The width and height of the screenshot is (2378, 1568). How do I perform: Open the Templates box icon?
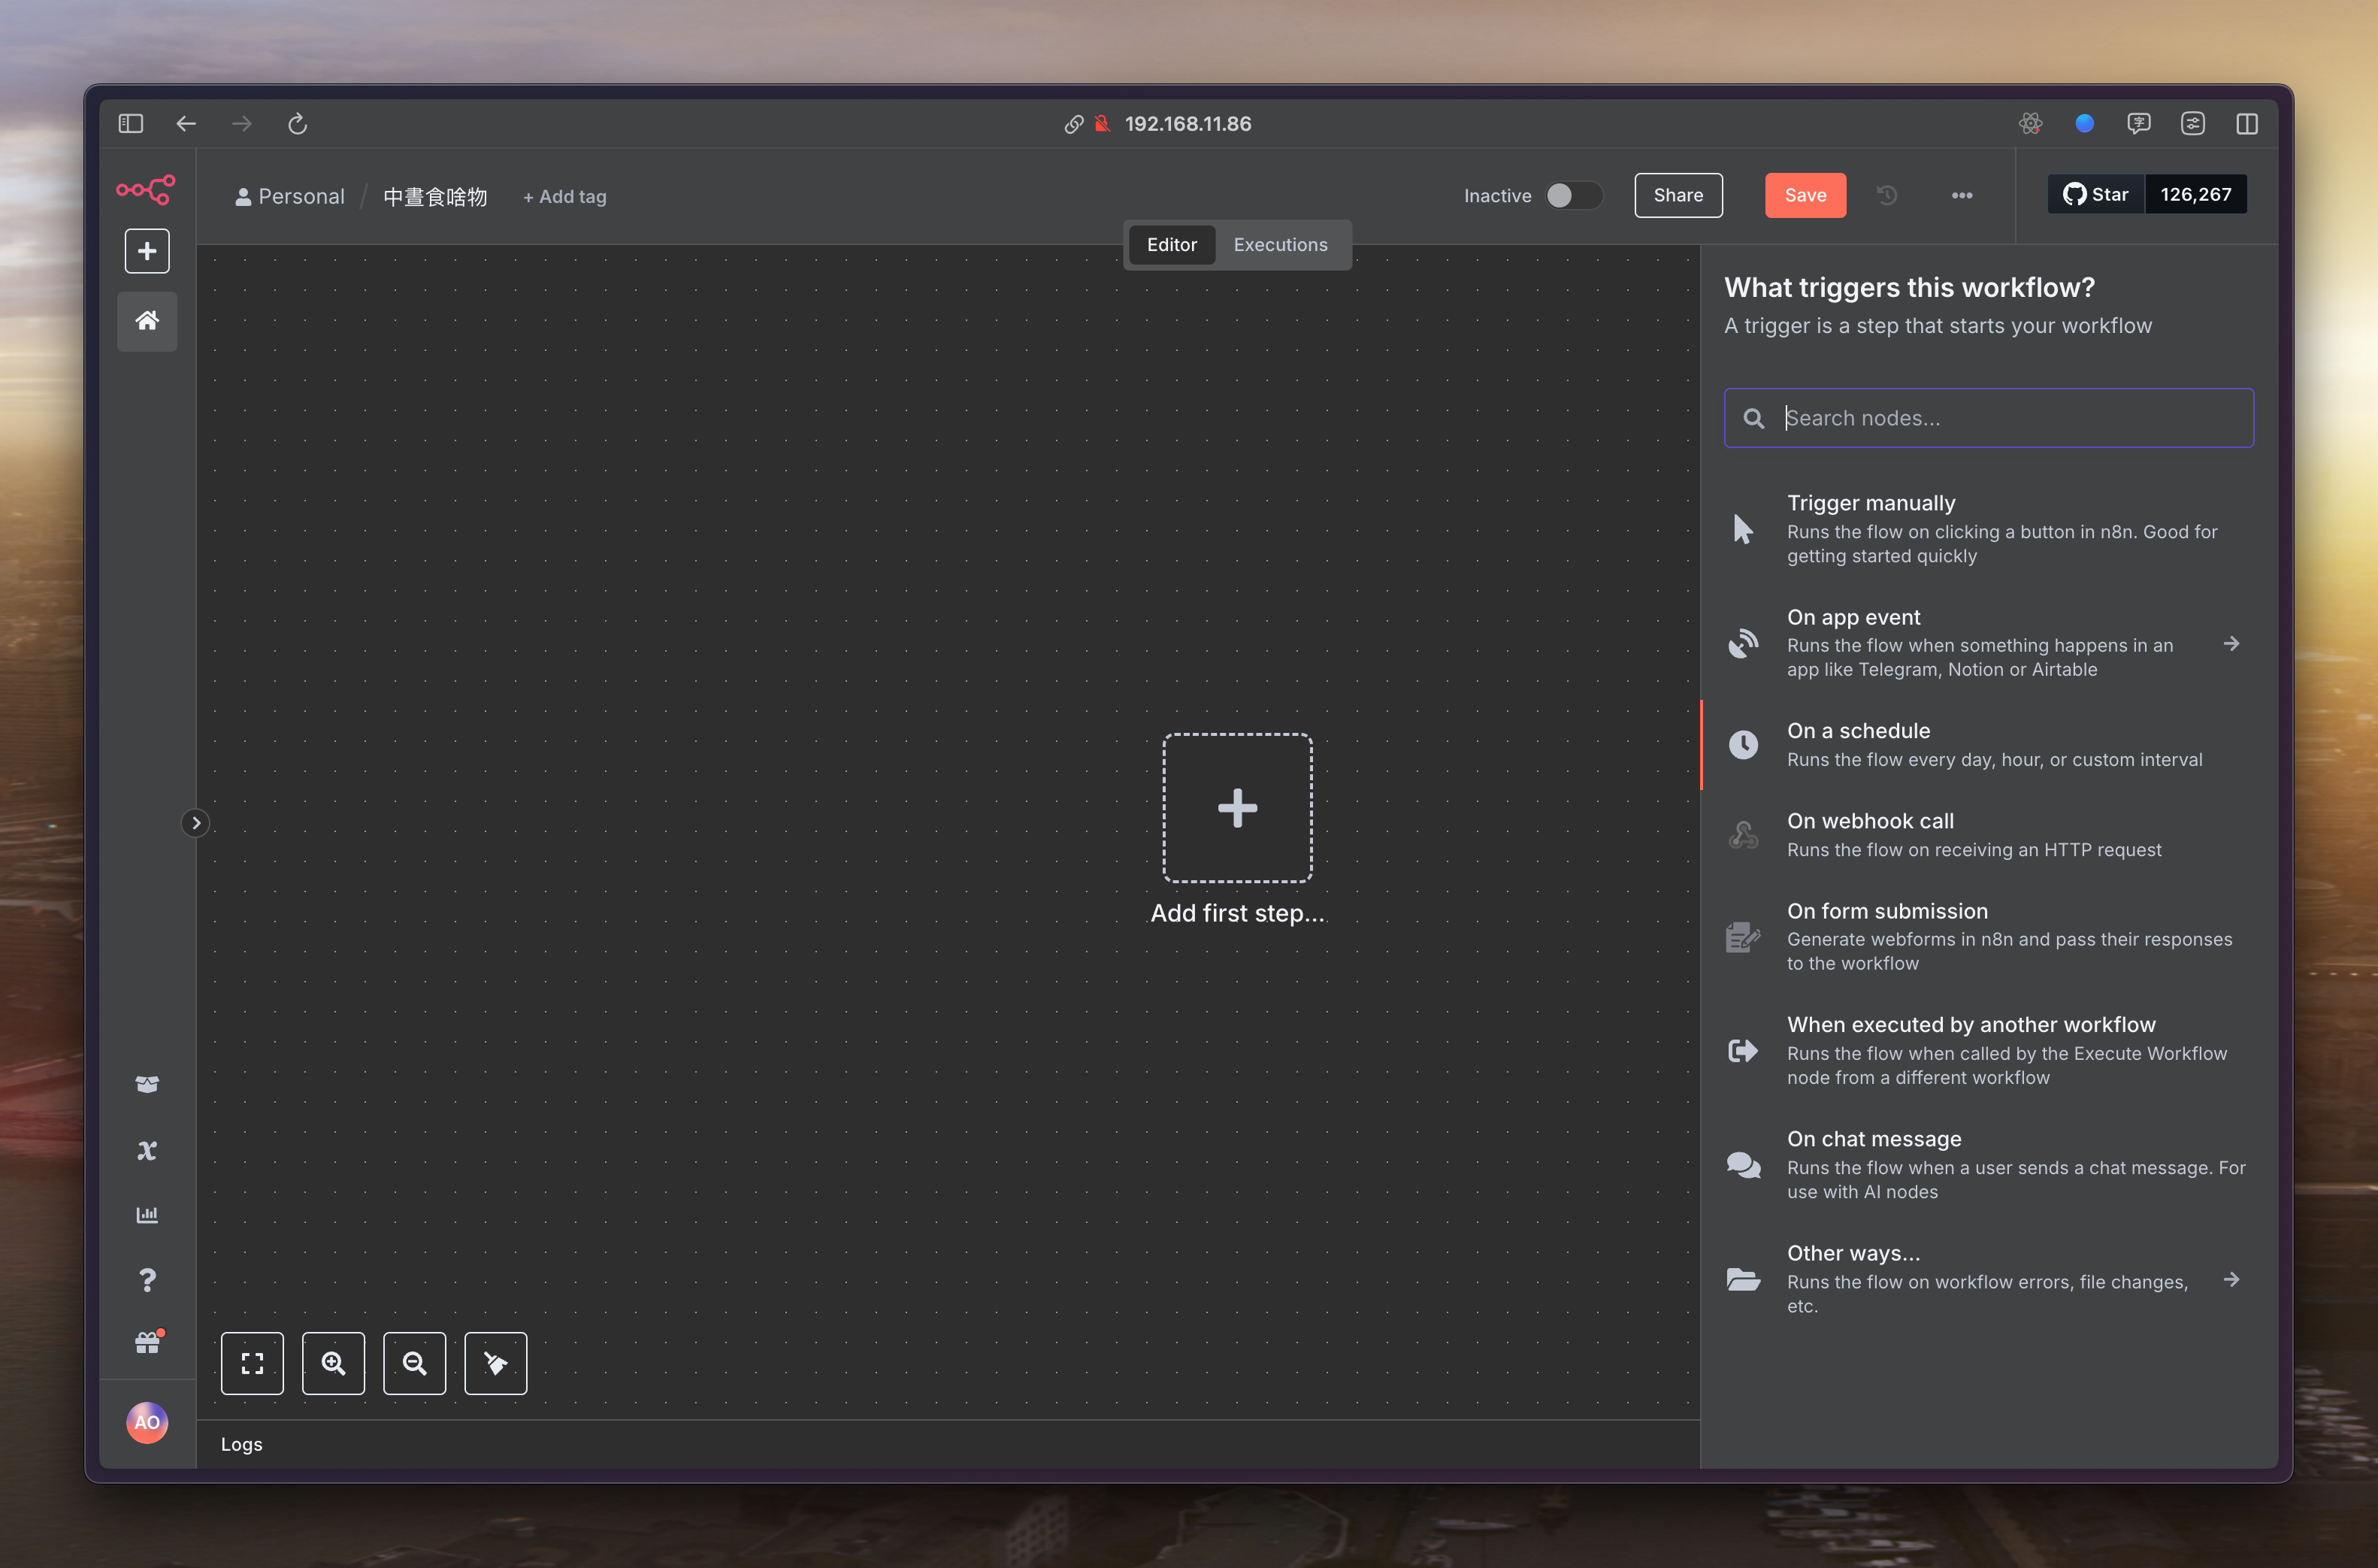(x=147, y=1084)
